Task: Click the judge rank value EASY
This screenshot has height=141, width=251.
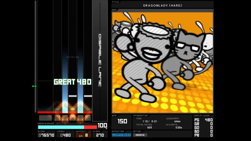Action: coord(177,121)
